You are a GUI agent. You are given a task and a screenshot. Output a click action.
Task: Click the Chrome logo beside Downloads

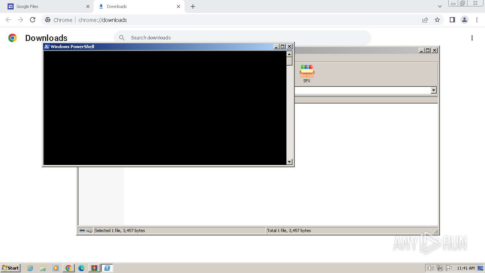point(13,38)
